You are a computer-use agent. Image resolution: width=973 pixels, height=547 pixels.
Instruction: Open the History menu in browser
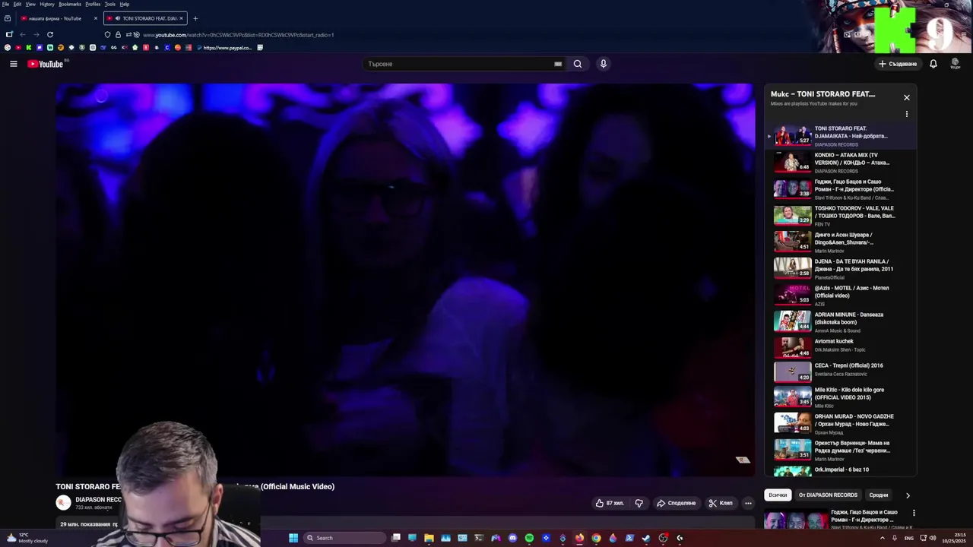point(47,4)
